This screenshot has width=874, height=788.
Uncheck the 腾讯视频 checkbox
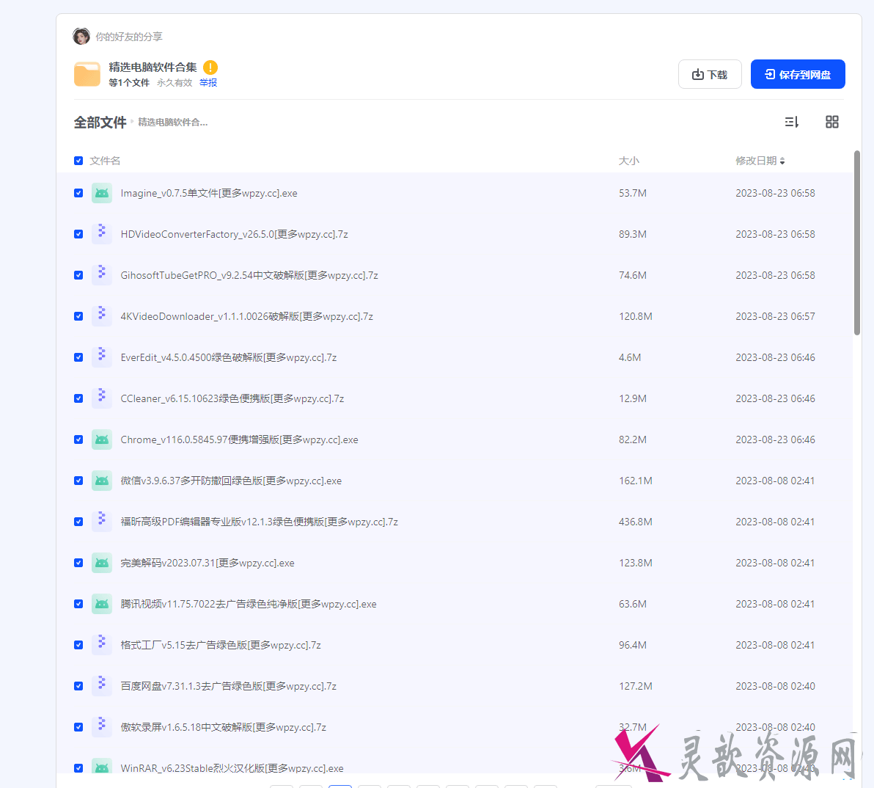point(78,604)
